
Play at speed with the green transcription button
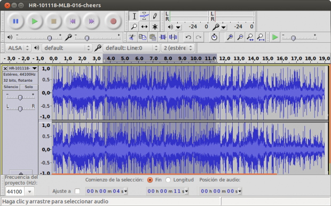point(275,37)
